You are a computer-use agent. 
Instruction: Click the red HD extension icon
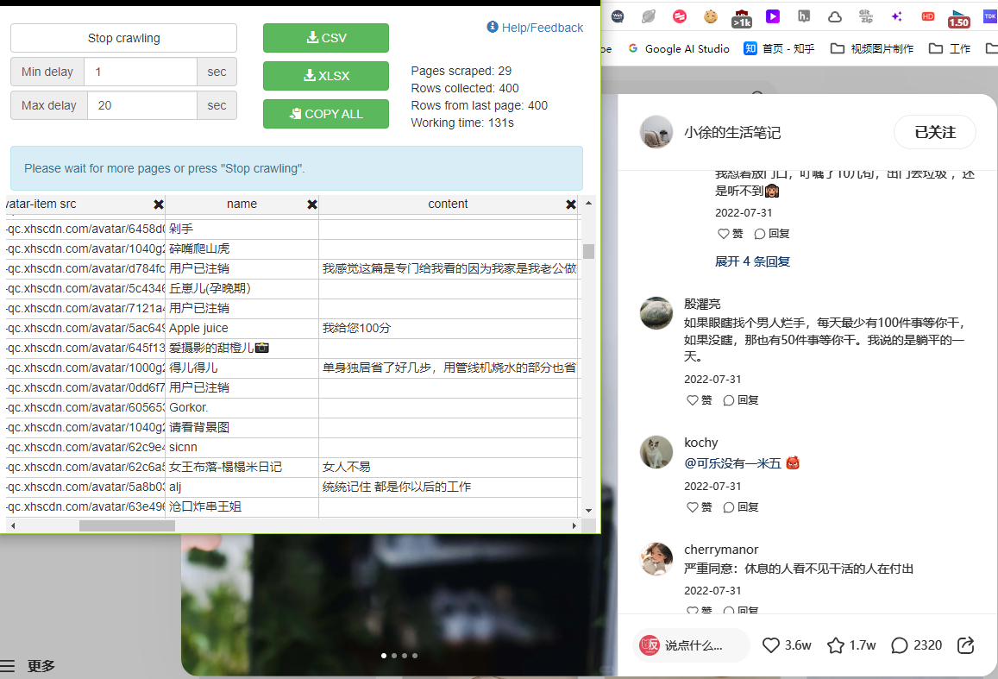click(x=928, y=16)
